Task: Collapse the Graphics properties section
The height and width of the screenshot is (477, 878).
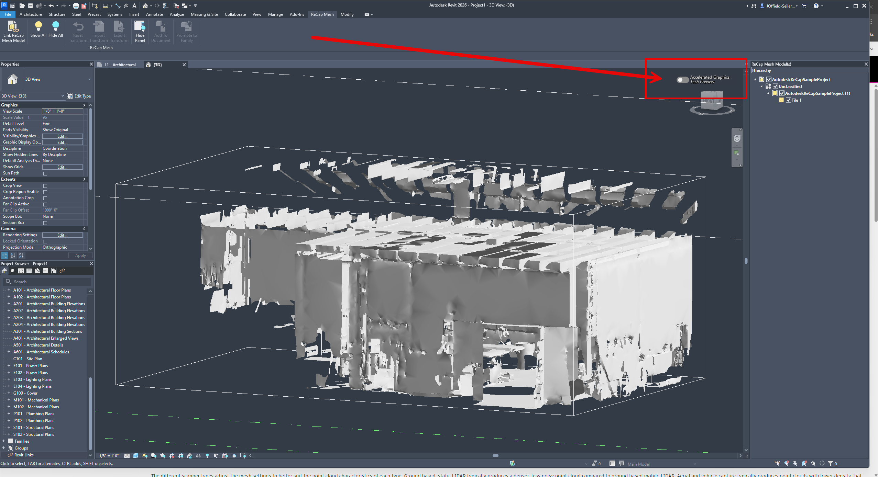Action: (x=84, y=105)
